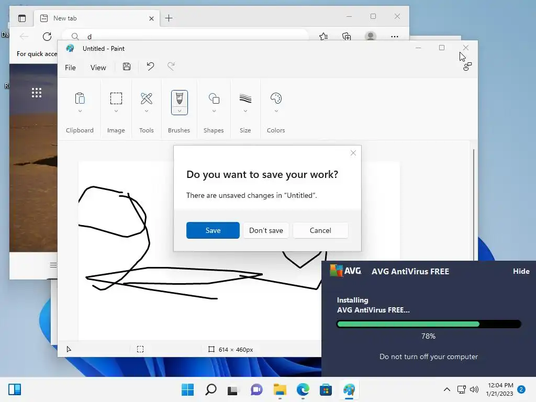536x402 pixels.
Task: Click the Paint share/feedback icon below close button
Action: pos(467,66)
